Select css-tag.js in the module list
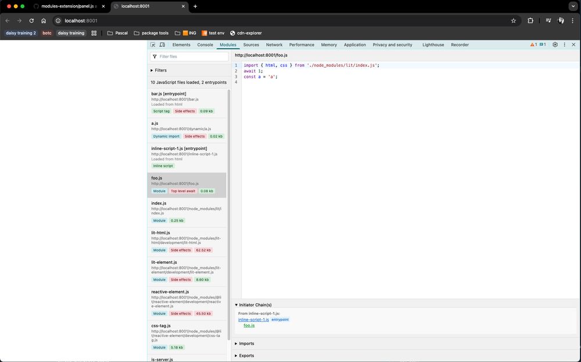The width and height of the screenshot is (581, 362). [187, 337]
